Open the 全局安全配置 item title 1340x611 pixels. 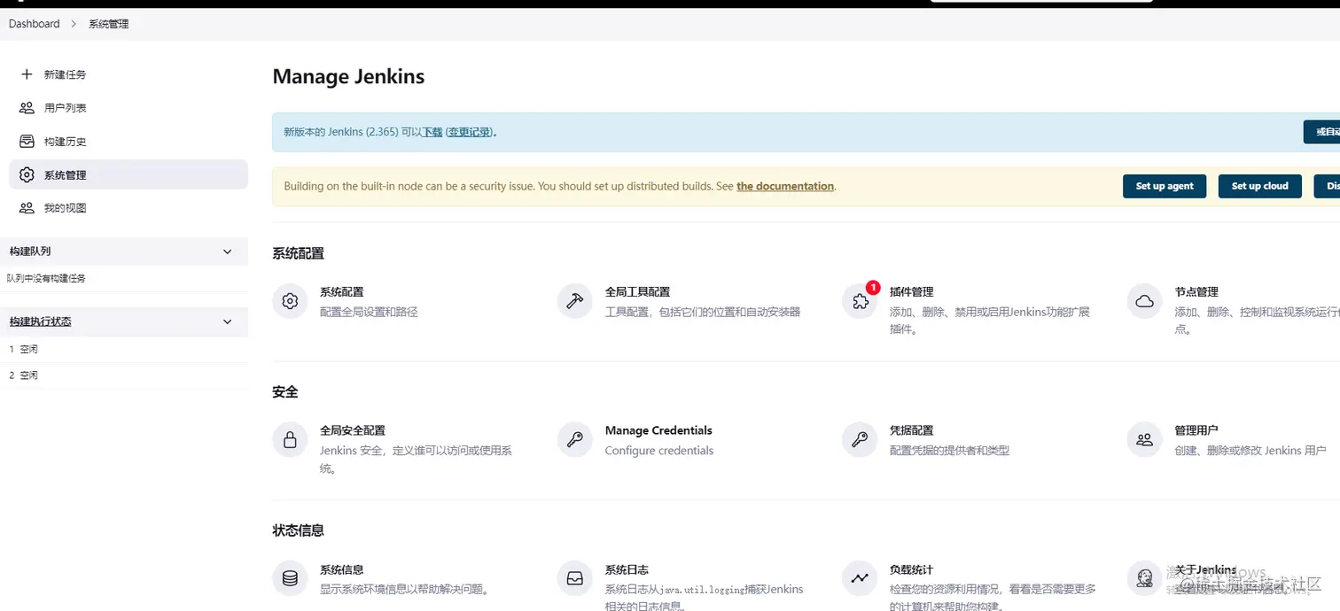(353, 430)
